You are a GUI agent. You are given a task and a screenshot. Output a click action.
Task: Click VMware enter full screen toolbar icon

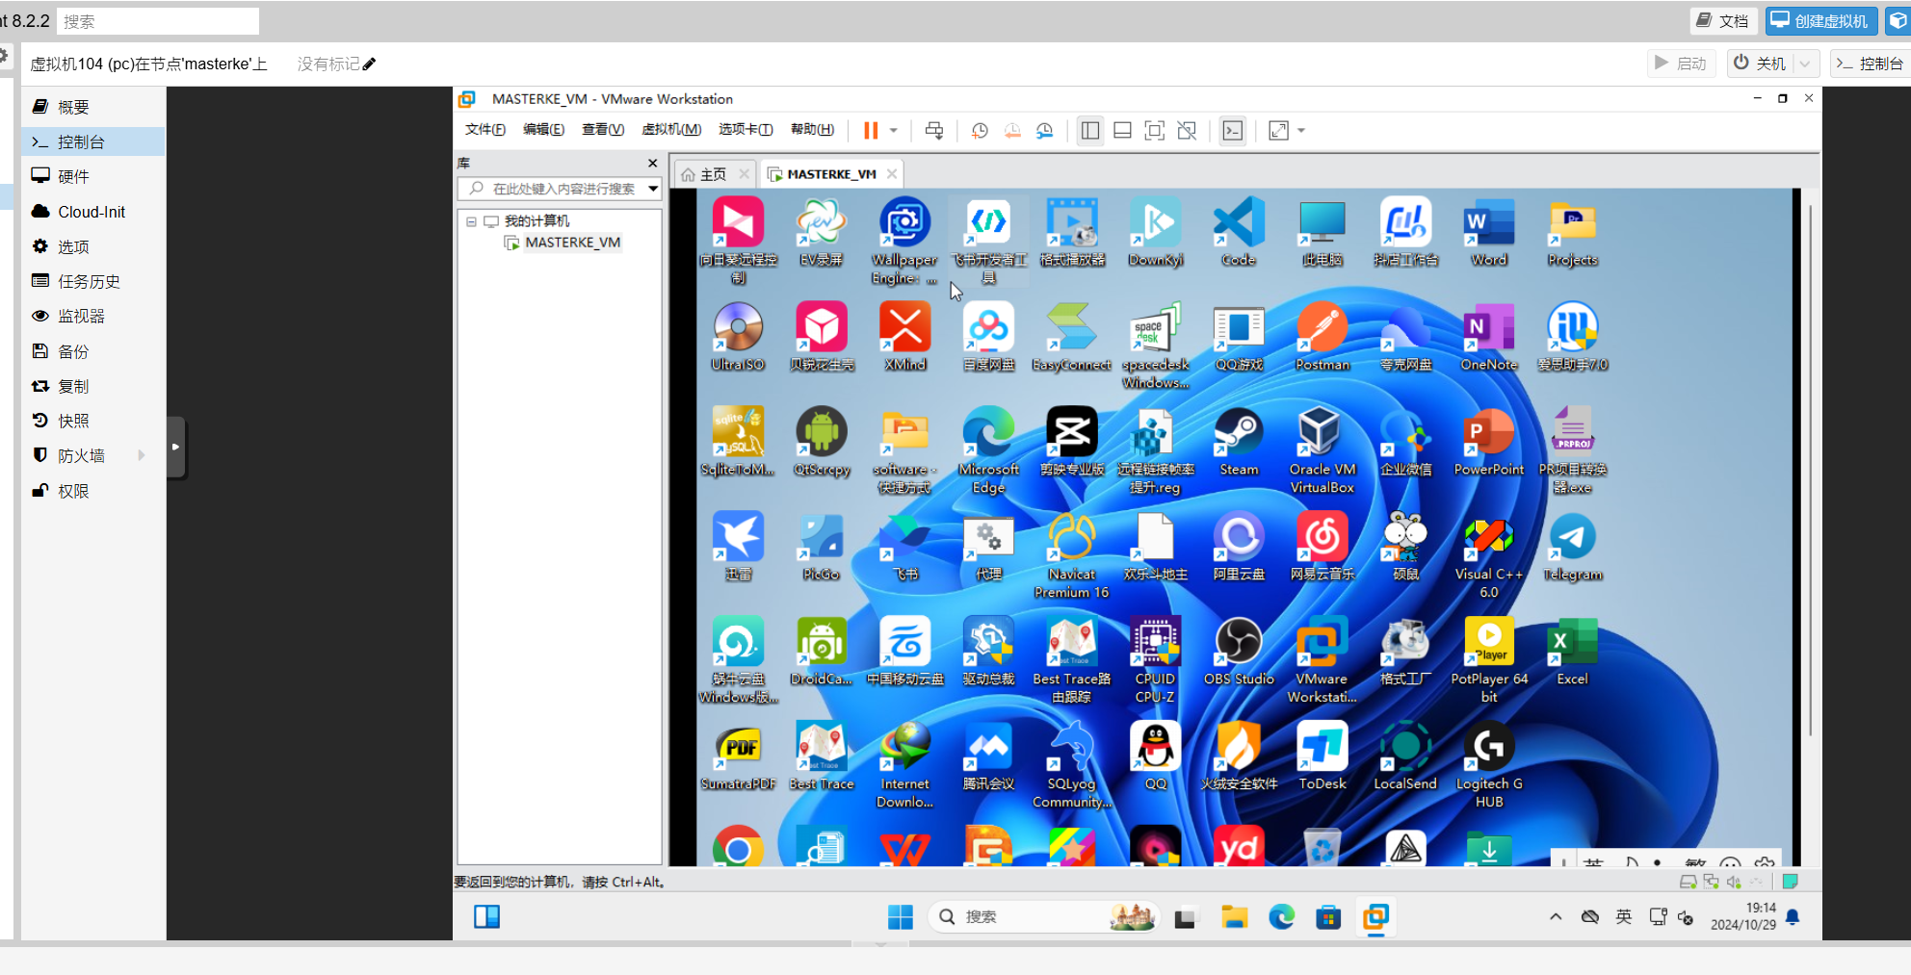(1154, 131)
